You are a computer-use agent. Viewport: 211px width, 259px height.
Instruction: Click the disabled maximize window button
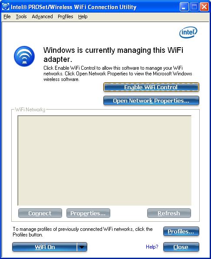point(194,7)
